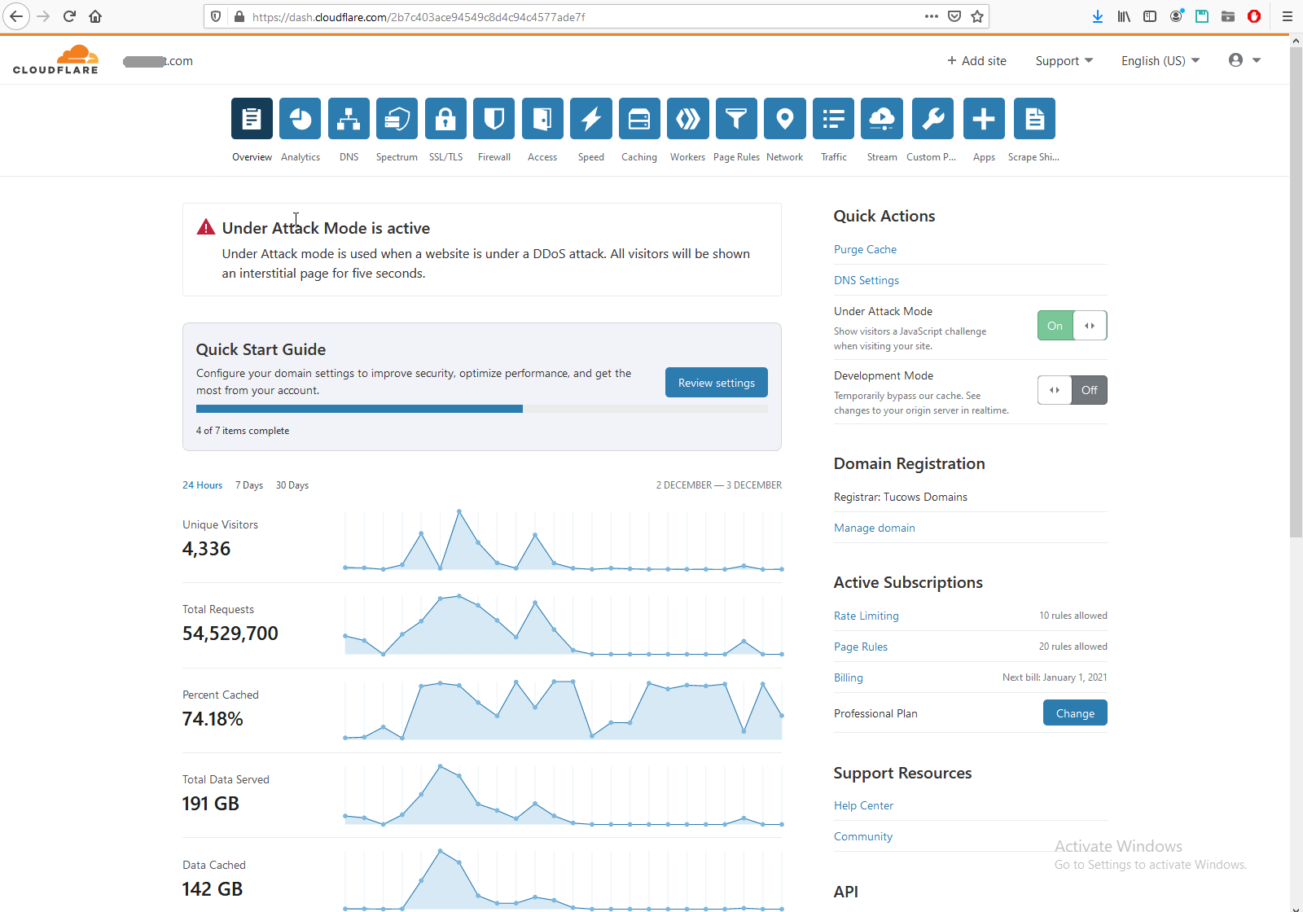Click the tracking protection shield icon
1303x912 pixels.
[x=215, y=16]
